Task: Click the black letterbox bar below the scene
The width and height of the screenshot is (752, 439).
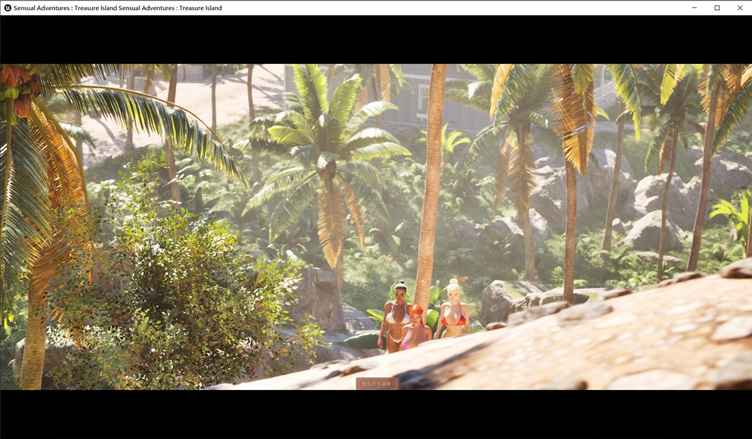Action: click(376, 414)
